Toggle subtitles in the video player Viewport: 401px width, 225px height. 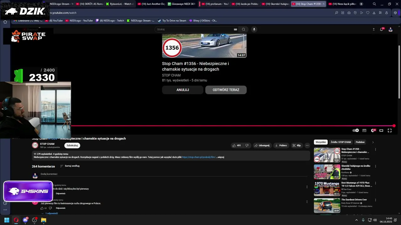(364, 130)
